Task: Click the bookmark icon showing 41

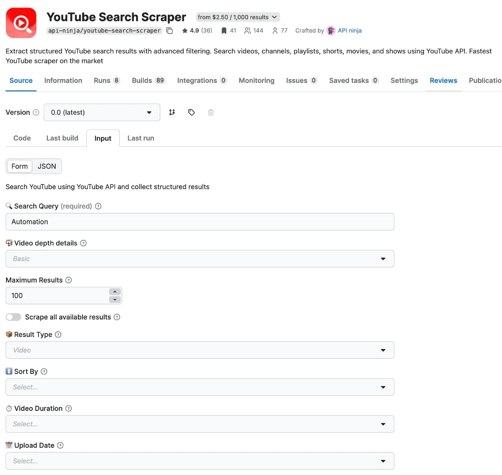Action: [224, 30]
